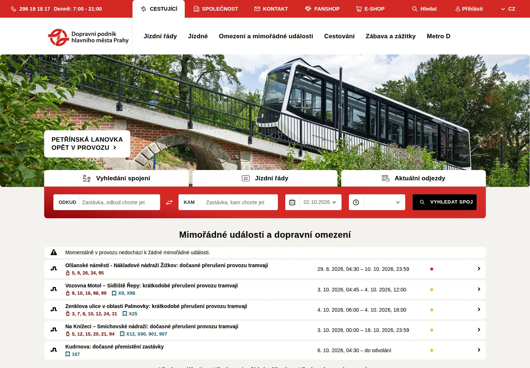Click the KAM destination stop field
This screenshot has width=530, height=368.
click(228, 202)
